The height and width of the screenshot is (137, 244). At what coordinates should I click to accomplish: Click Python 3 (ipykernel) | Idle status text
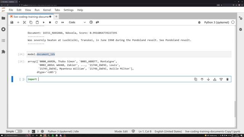(63, 131)
